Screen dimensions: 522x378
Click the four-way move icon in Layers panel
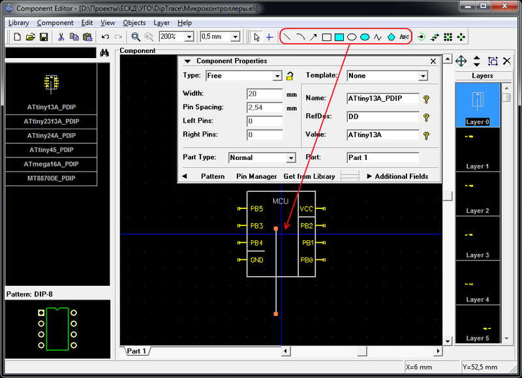pos(461,61)
